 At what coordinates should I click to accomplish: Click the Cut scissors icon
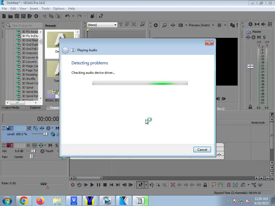(45, 16)
